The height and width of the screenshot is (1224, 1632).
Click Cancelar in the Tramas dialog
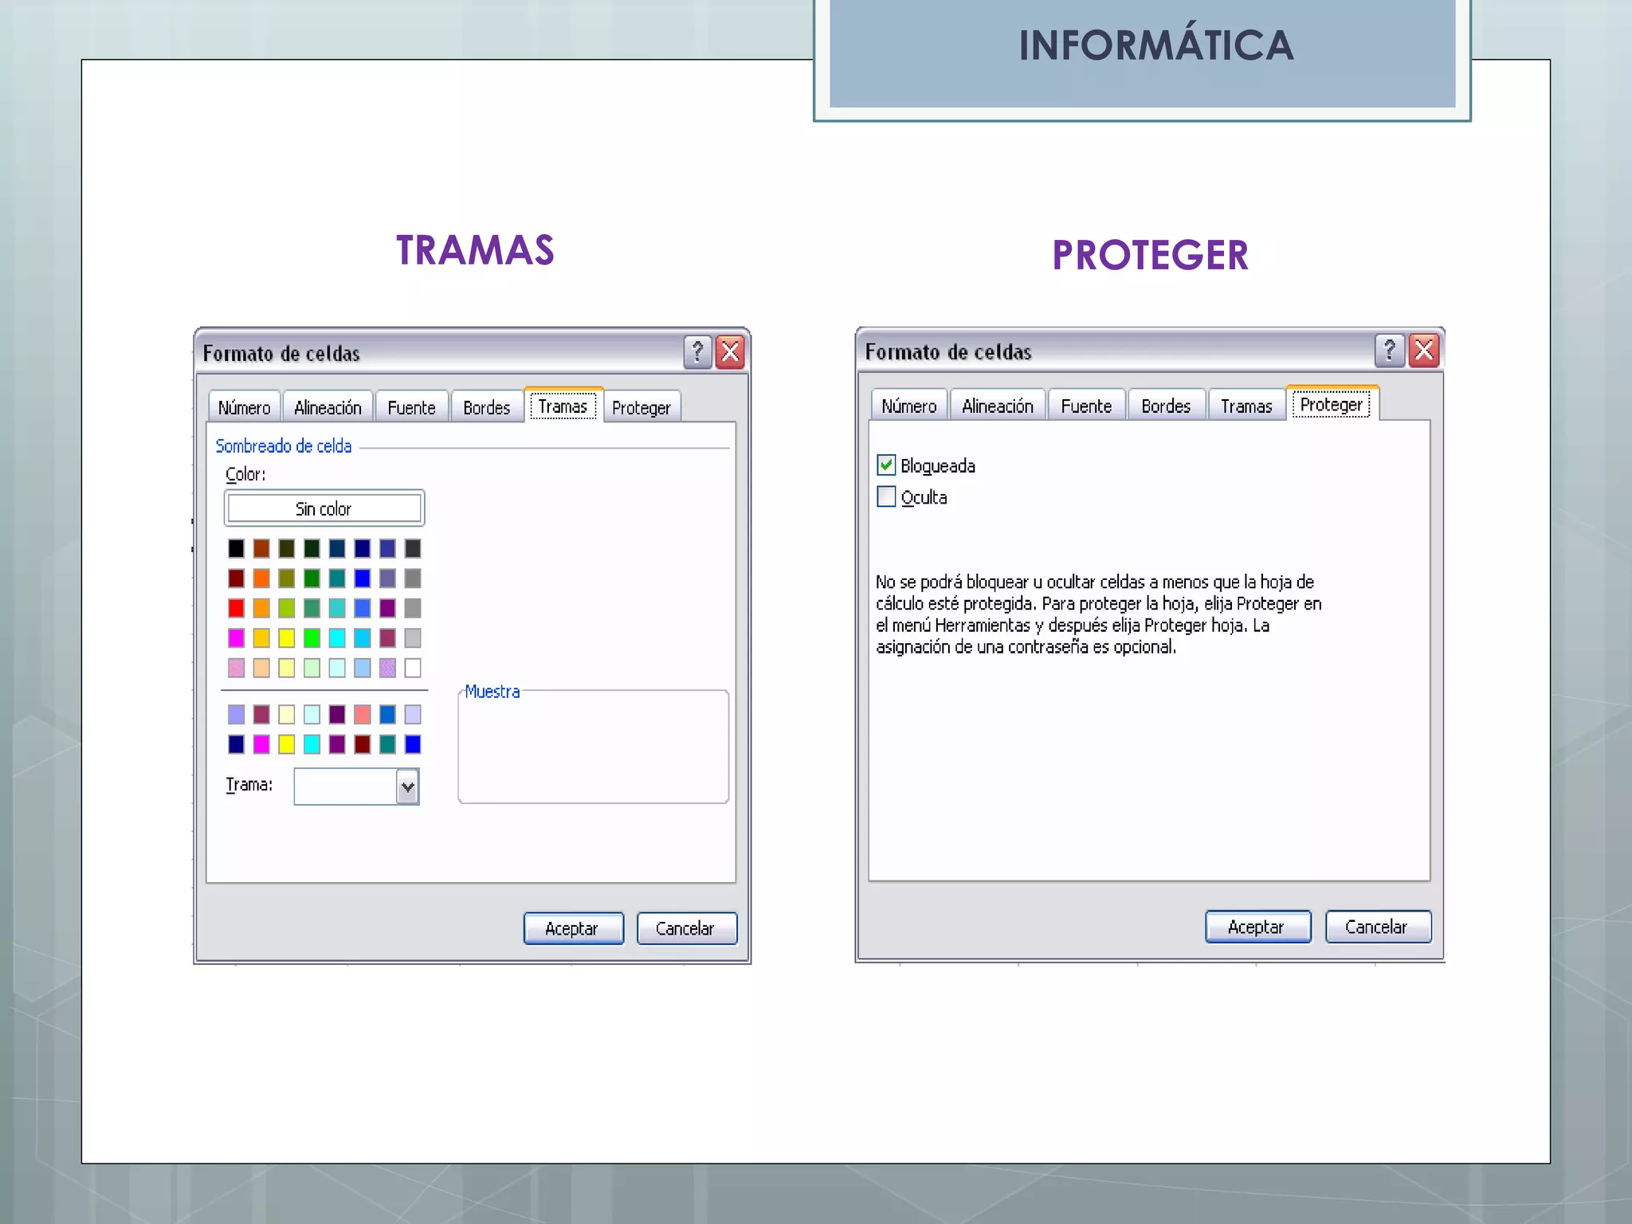click(x=686, y=928)
